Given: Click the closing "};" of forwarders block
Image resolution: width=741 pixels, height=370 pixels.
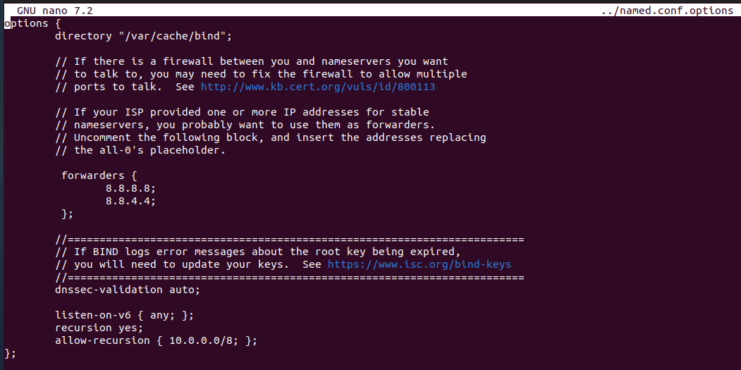Looking at the screenshot, I should pyautogui.click(x=67, y=214).
